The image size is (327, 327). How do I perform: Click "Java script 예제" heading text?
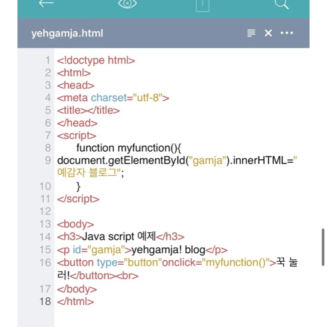tap(119, 237)
